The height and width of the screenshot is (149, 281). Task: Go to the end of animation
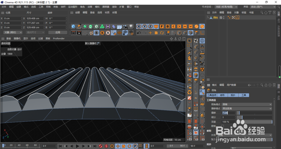pos(95,146)
